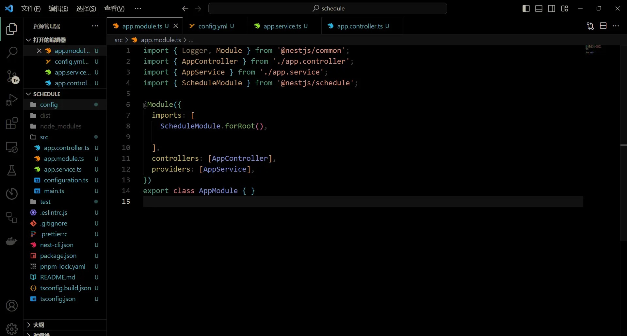Screen dimensions: 627x336
Task: Open the Extensions view
Action: tap(12, 124)
